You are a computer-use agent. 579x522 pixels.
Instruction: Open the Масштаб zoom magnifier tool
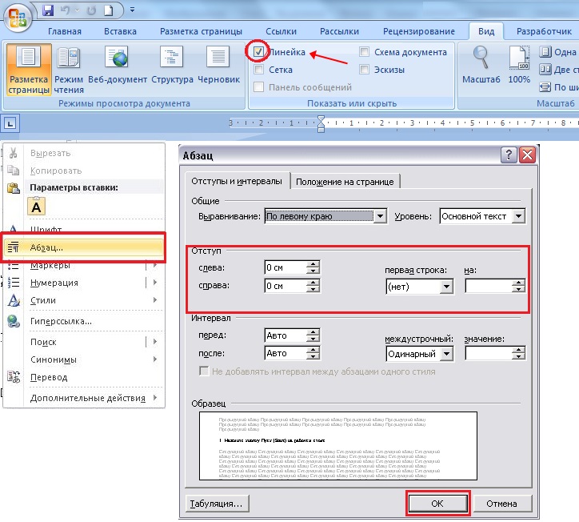point(481,64)
